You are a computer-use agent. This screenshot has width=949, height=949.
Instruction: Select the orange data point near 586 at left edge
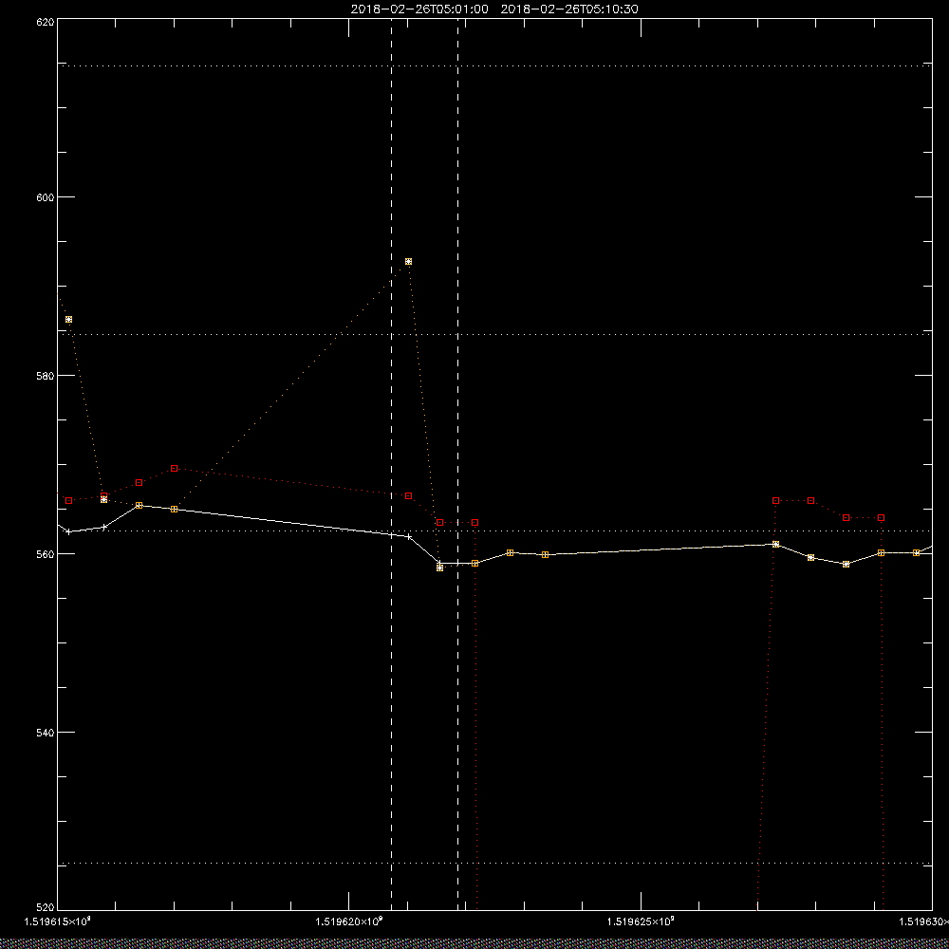69,319
